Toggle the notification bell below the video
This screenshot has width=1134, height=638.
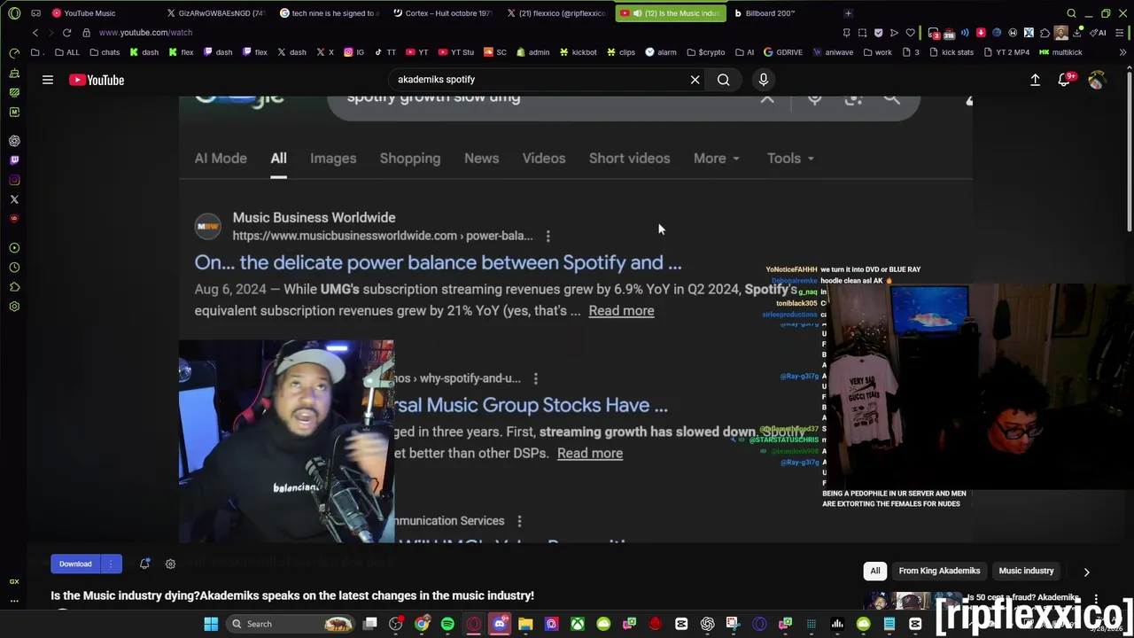[x=144, y=564]
